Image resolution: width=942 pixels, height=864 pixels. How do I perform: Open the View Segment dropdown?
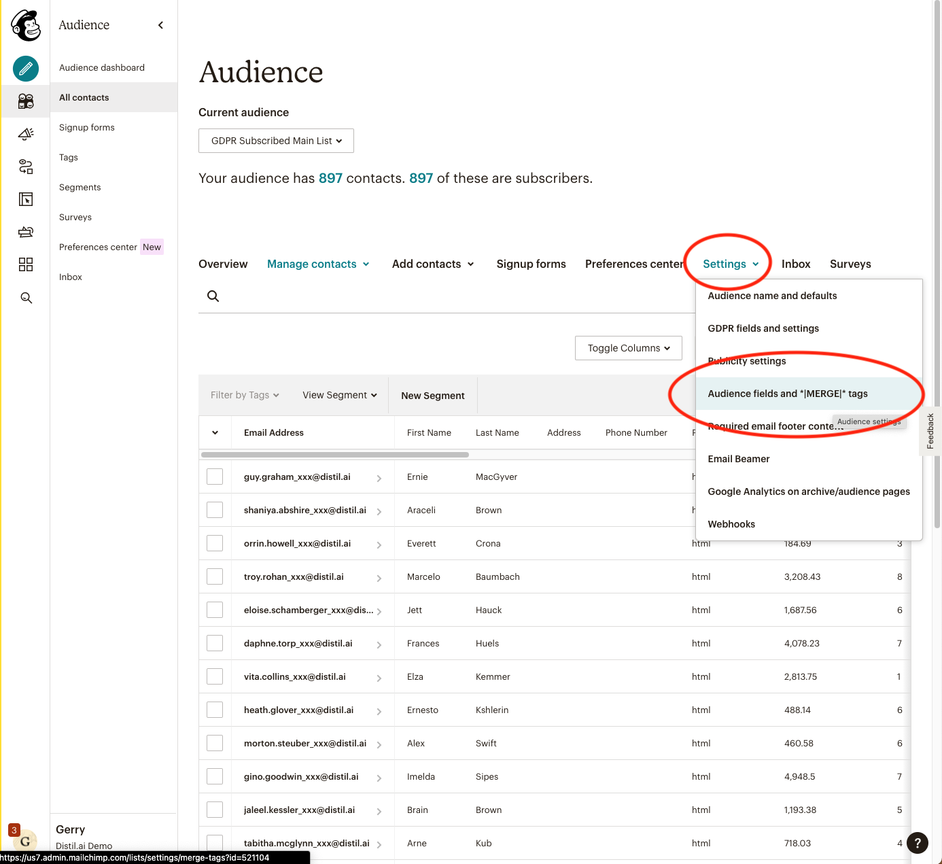point(340,395)
